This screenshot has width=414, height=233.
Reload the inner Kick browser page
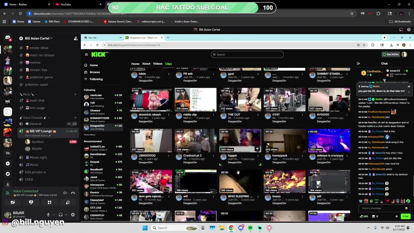pos(97,45)
